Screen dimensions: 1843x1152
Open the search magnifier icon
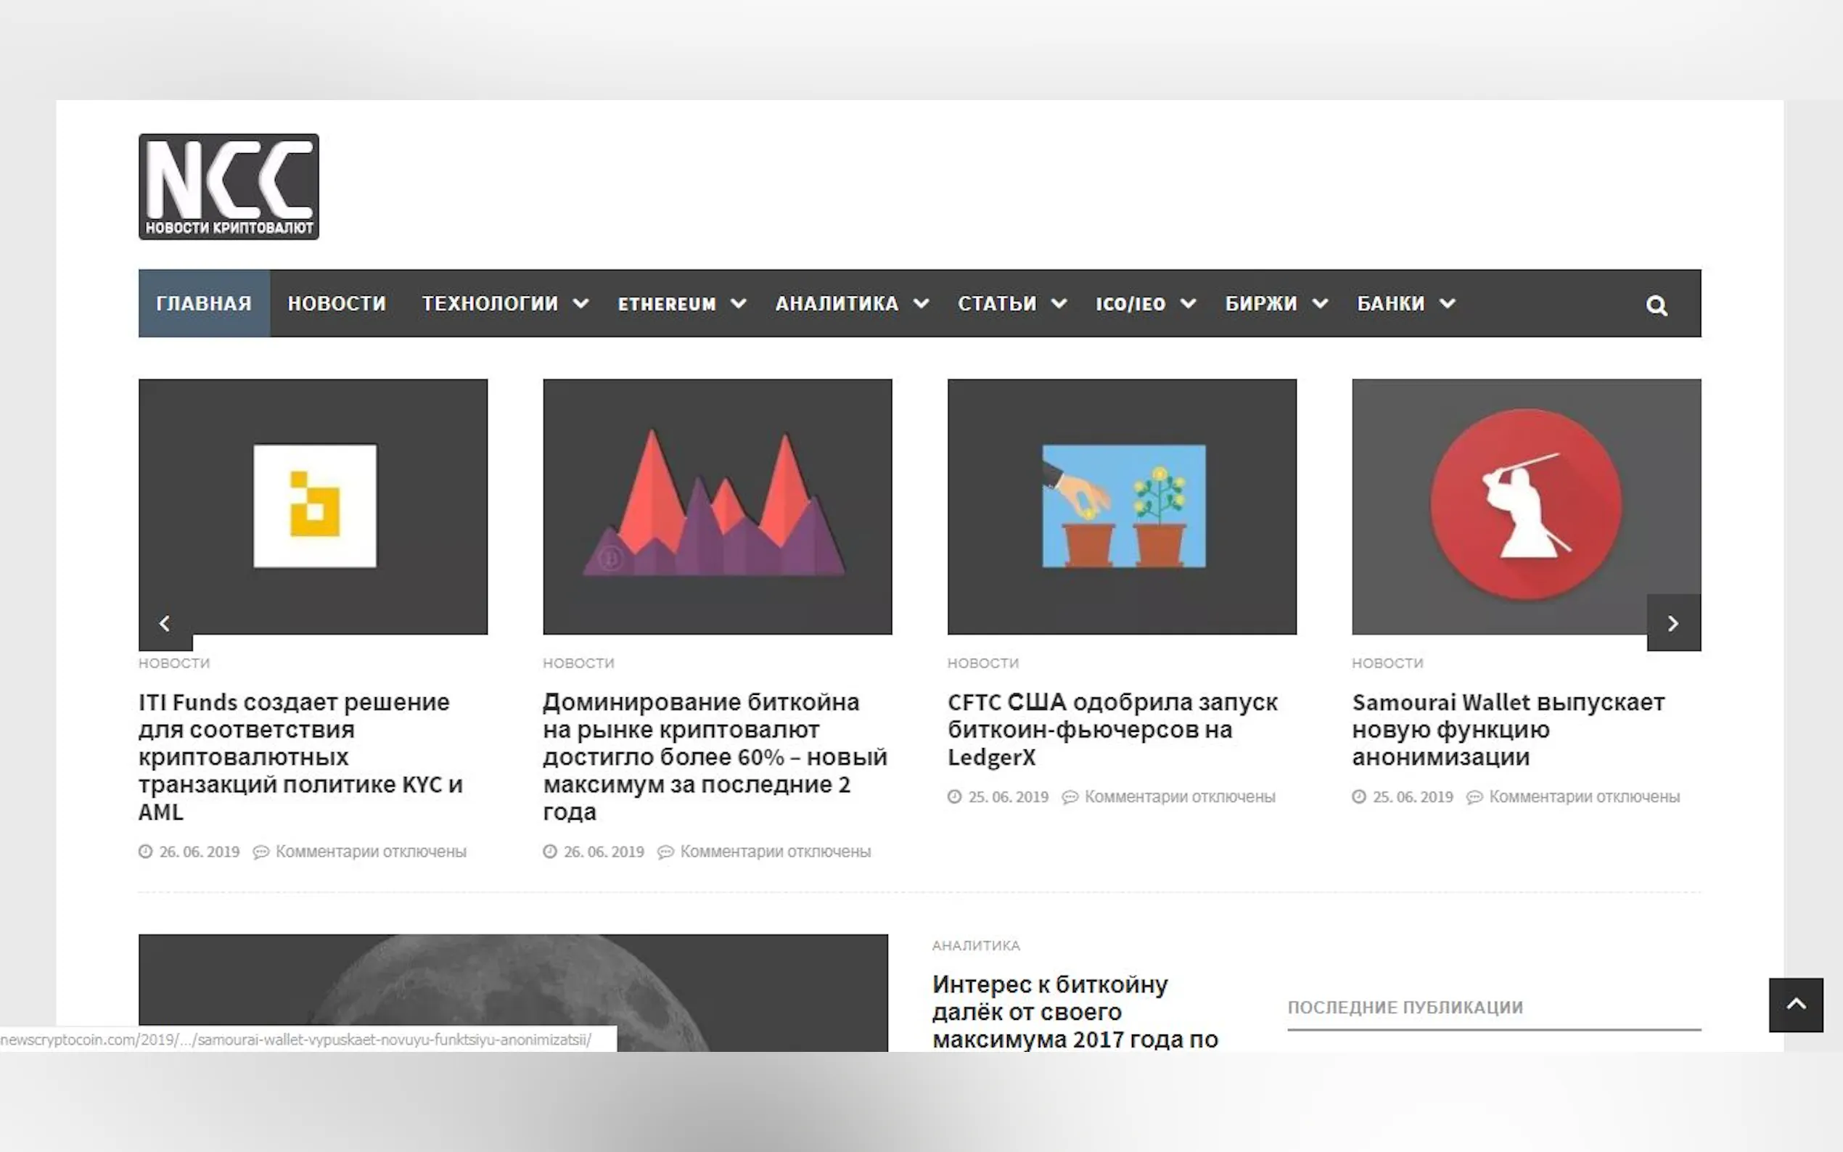pyautogui.click(x=1657, y=305)
